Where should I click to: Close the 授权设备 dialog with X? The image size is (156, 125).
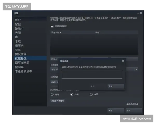[123, 61]
